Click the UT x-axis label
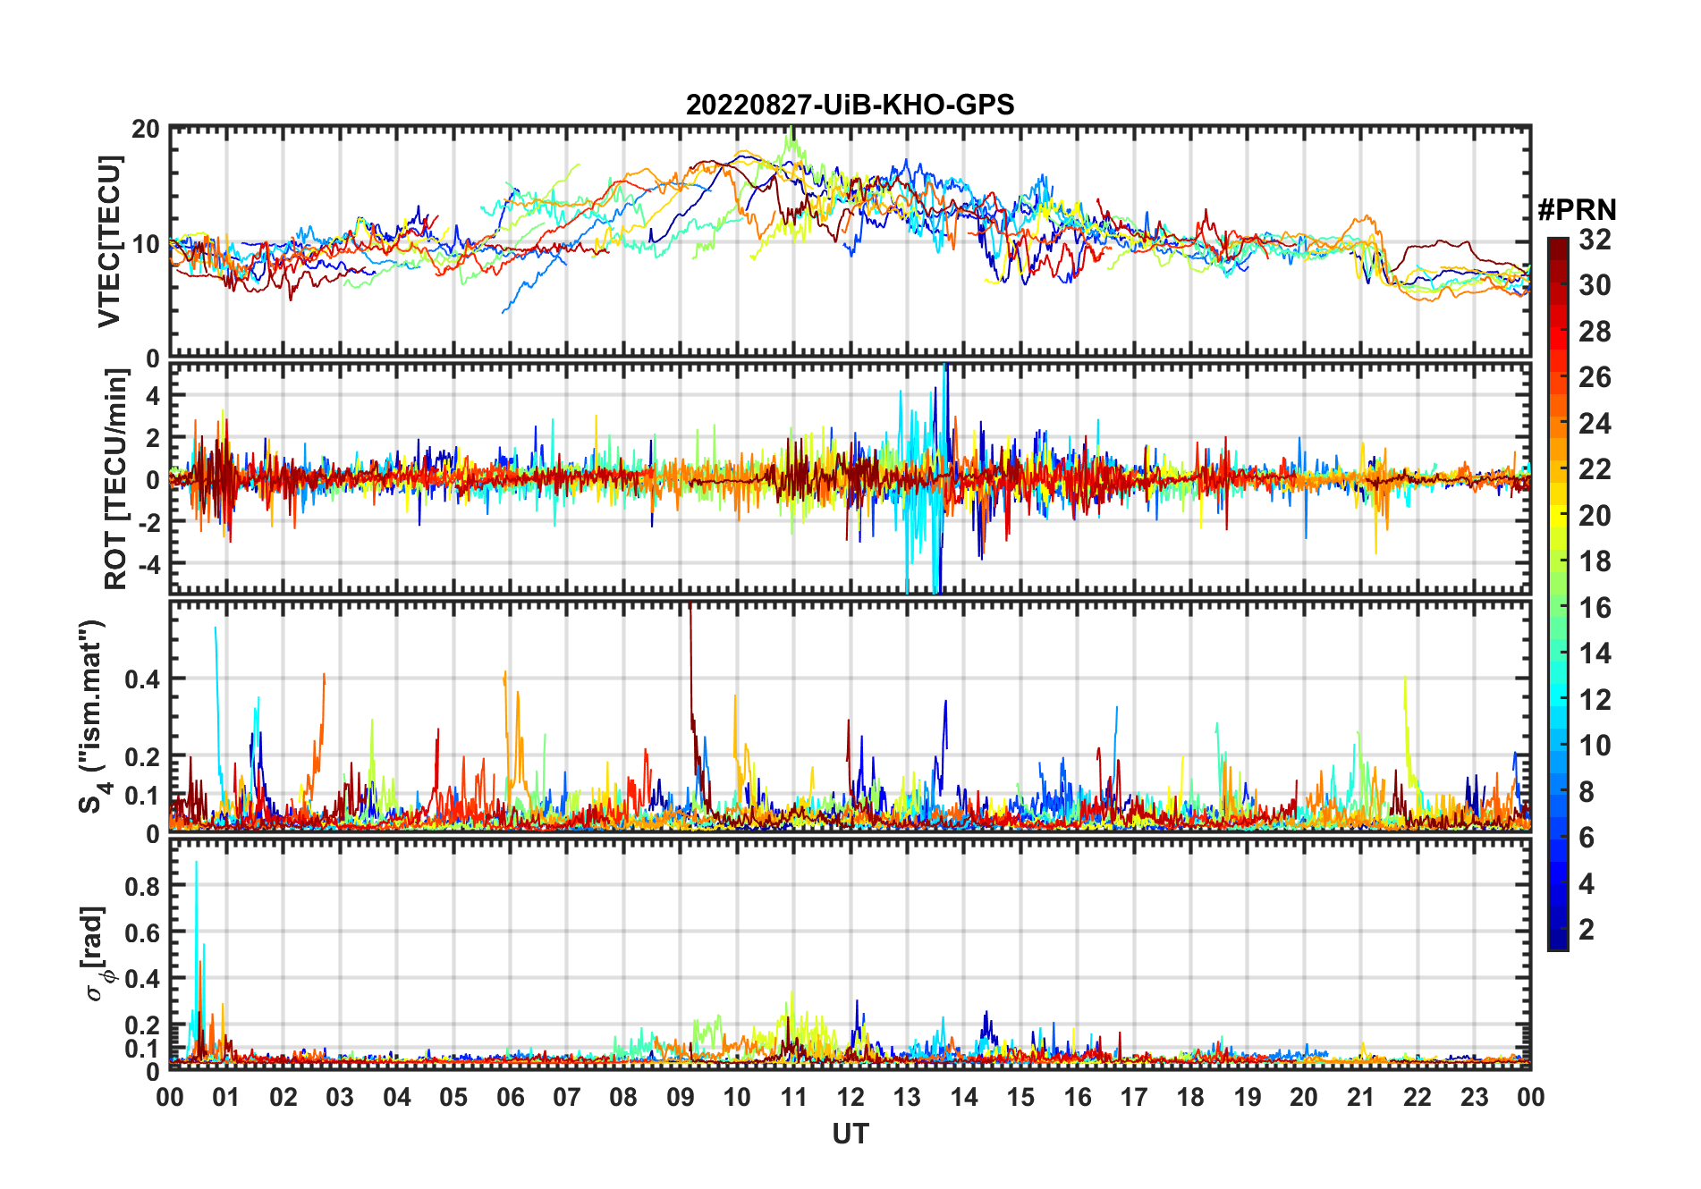This screenshot has height=1189, width=1701. click(x=850, y=1134)
